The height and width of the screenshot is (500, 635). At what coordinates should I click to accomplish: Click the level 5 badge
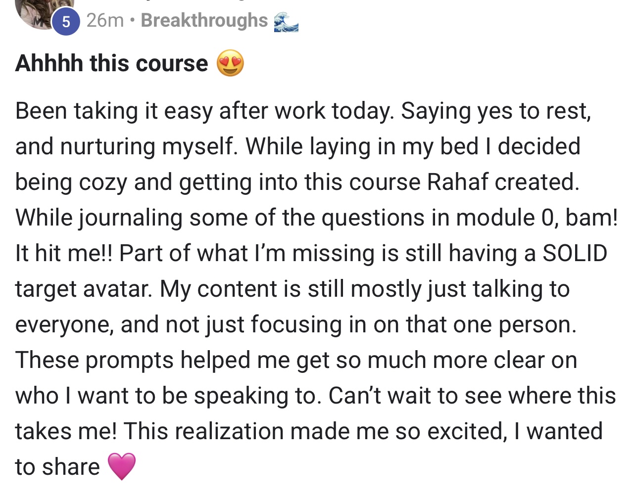pos(66,22)
